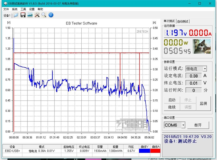Click the 设备1: 测试停止 status text
Viewport: 217px width, 160px height.
point(180,141)
